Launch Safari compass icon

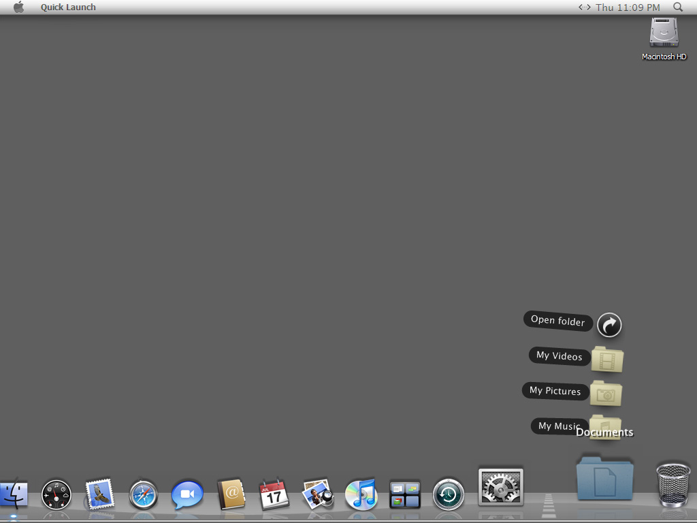143,494
